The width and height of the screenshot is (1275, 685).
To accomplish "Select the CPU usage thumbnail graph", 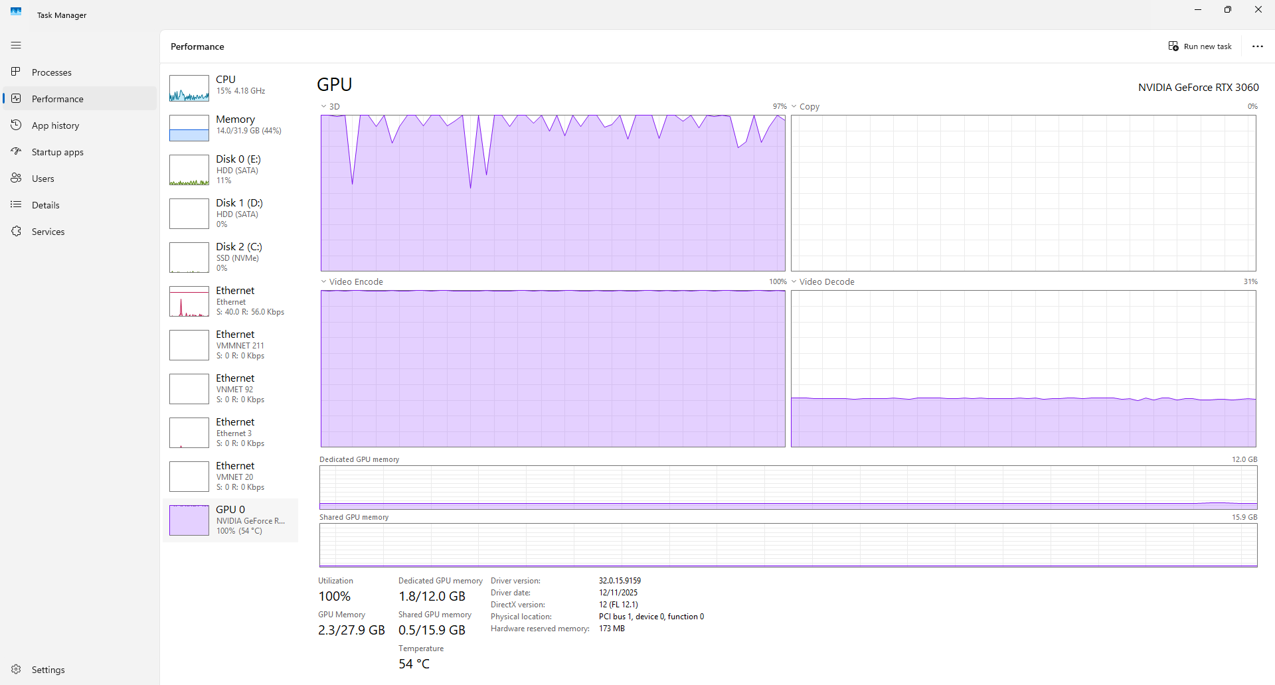I will point(189,88).
